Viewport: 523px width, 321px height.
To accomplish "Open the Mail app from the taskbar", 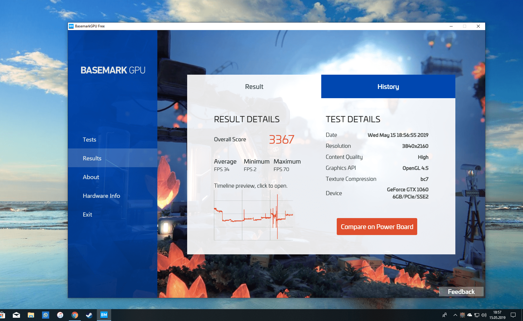I will click(16, 315).
